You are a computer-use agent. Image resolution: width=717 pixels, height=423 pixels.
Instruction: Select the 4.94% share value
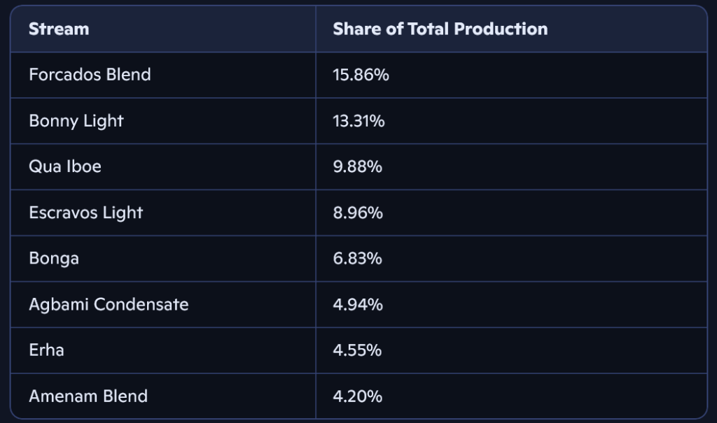[358, 305]
